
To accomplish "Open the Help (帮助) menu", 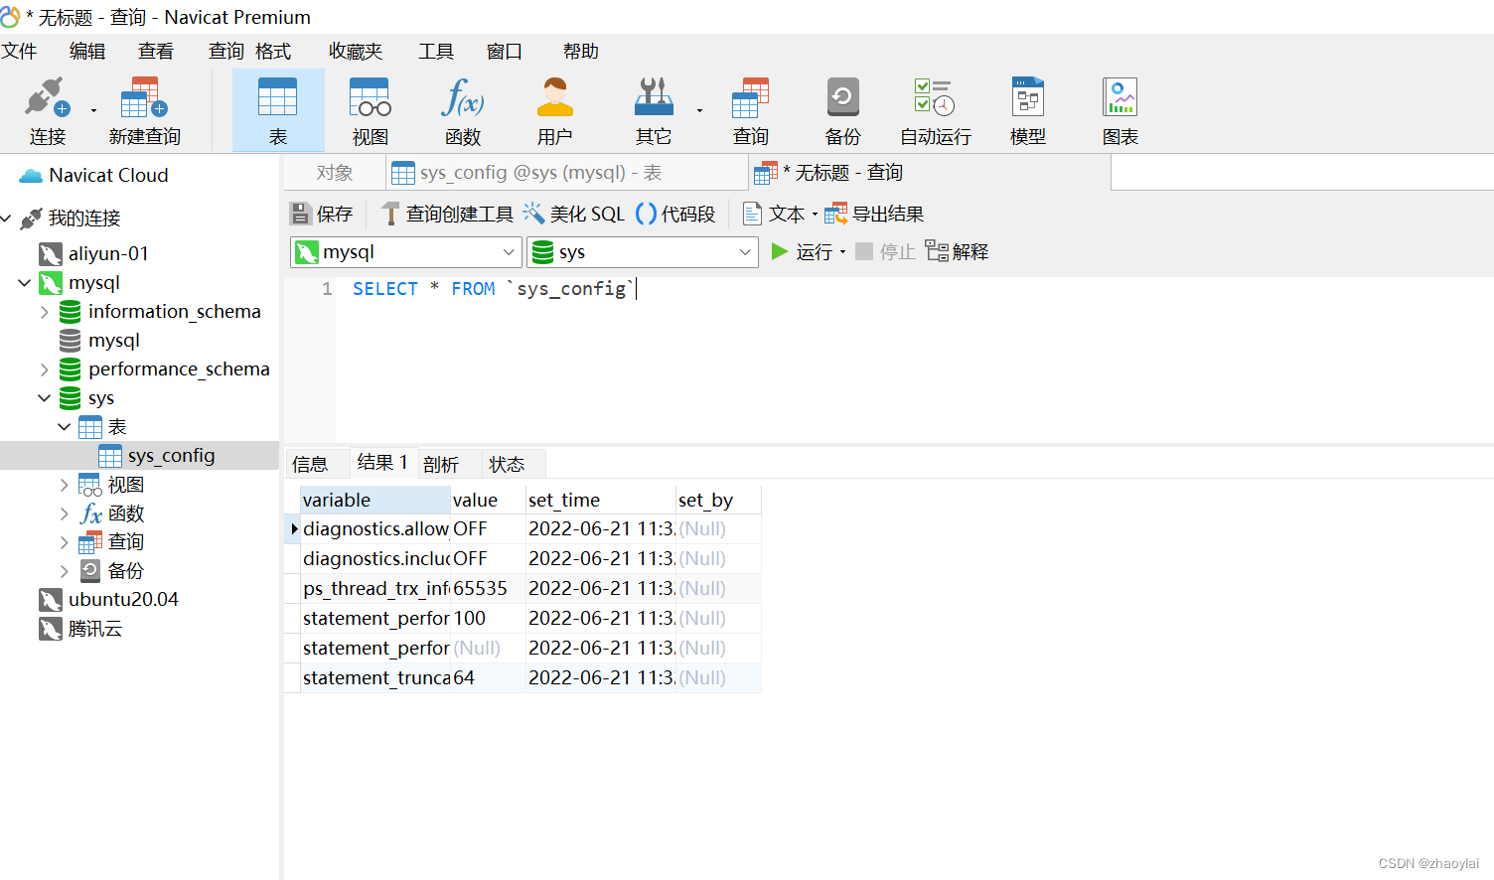I will [x=581, y=52].
